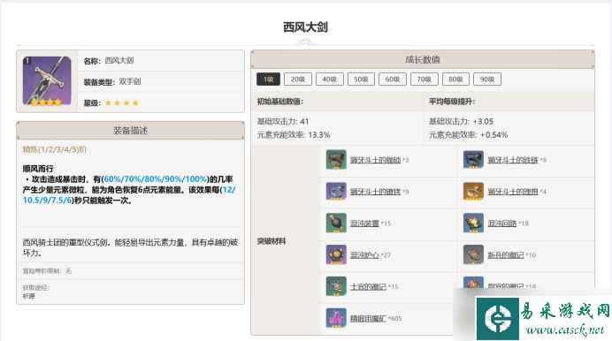Select the 1级 level tab
This screenshot has height=341, width=612.
point(268,80)
